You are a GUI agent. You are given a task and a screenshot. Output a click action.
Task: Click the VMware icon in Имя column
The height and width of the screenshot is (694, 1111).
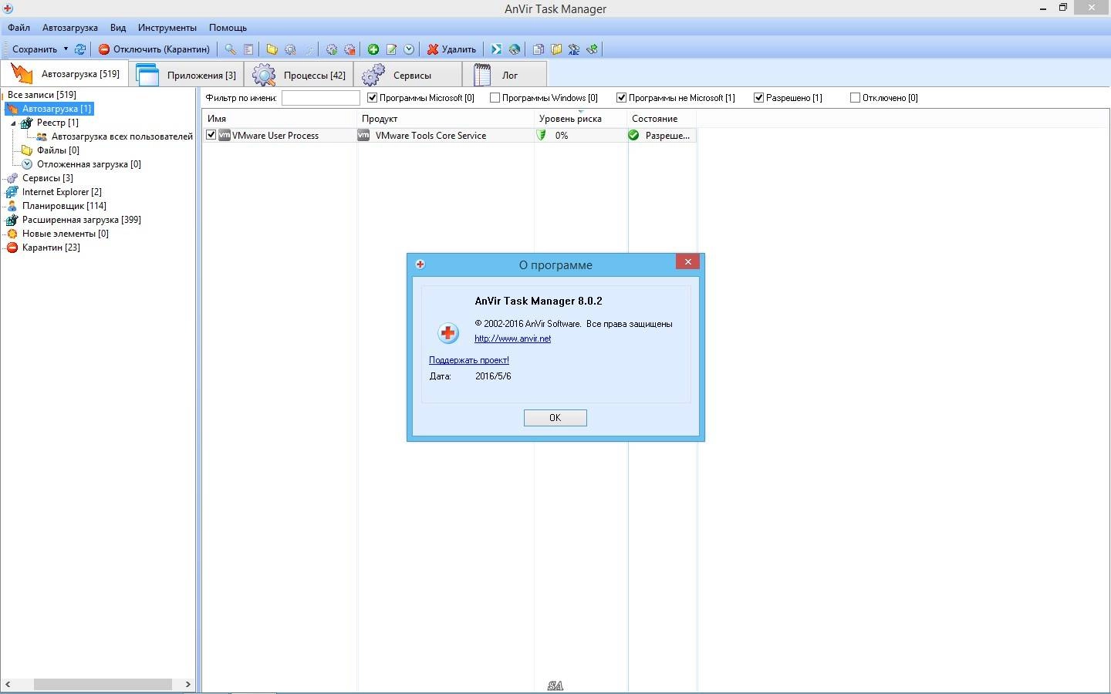click(225, 135)
